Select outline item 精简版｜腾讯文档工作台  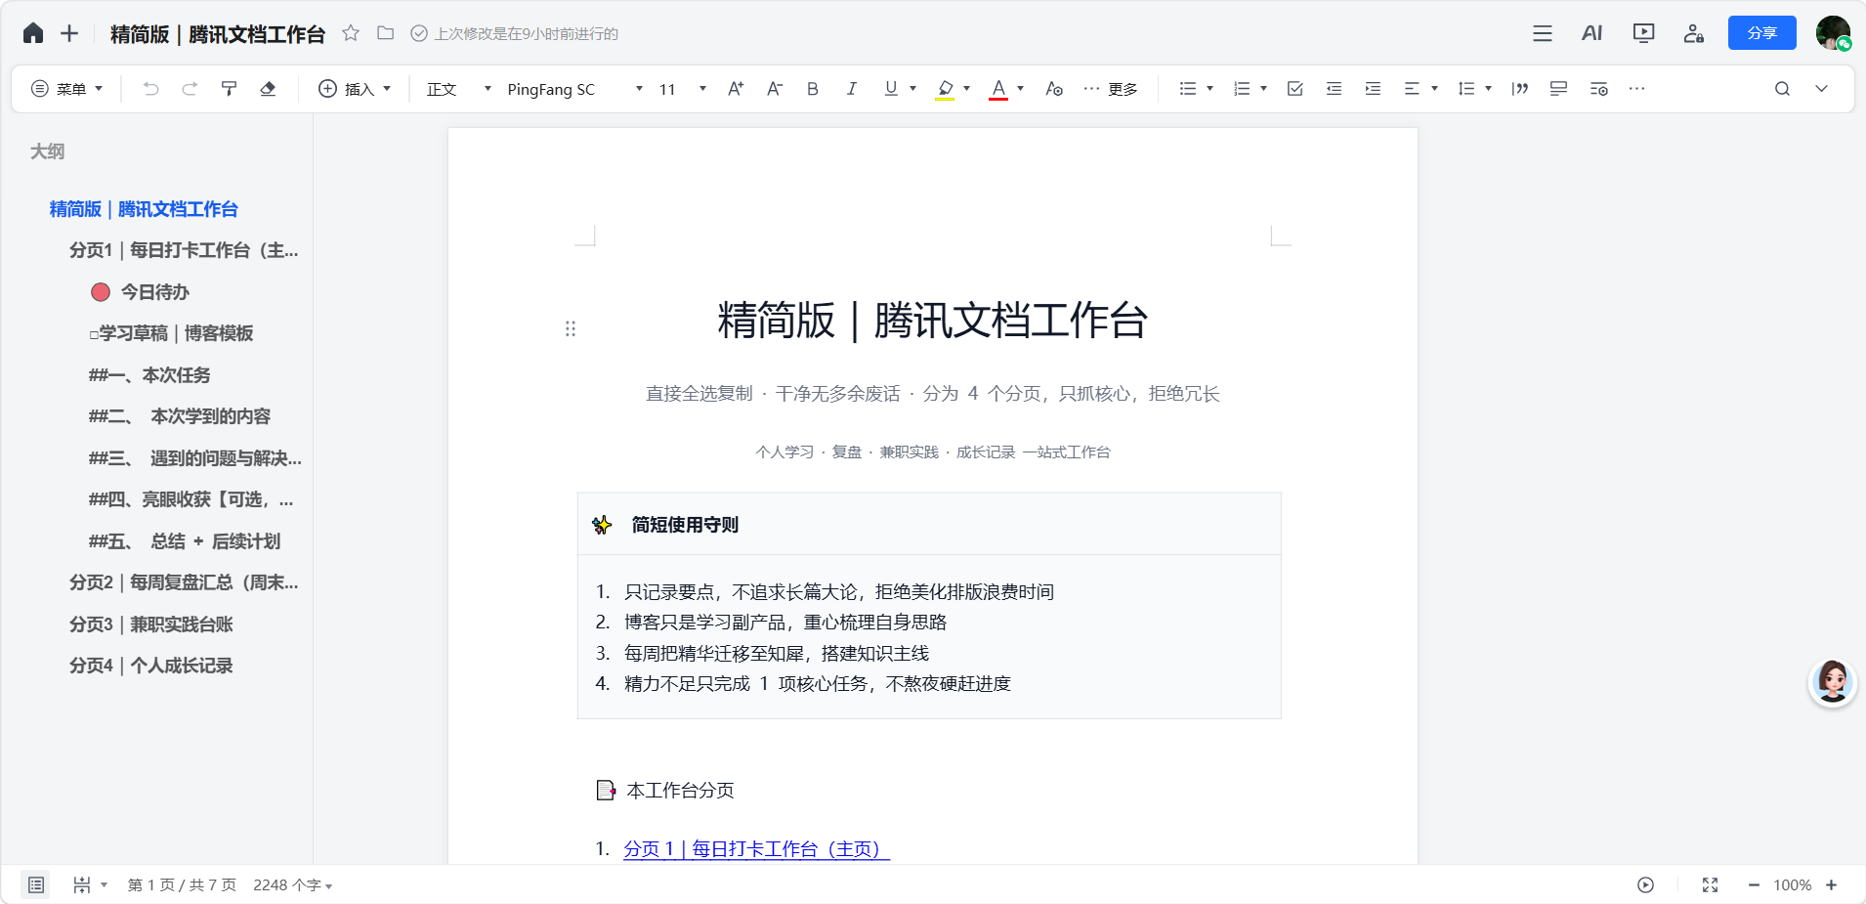[144, 209]
